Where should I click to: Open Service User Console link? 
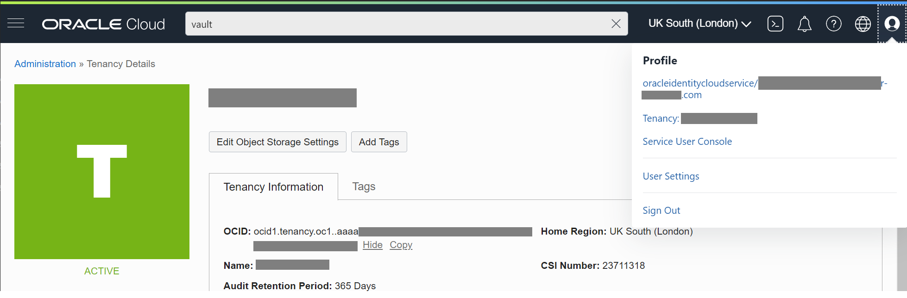[687, 142]
